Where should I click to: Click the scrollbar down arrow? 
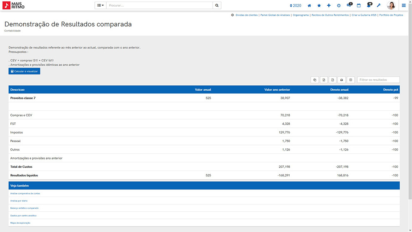coord(410,230)
